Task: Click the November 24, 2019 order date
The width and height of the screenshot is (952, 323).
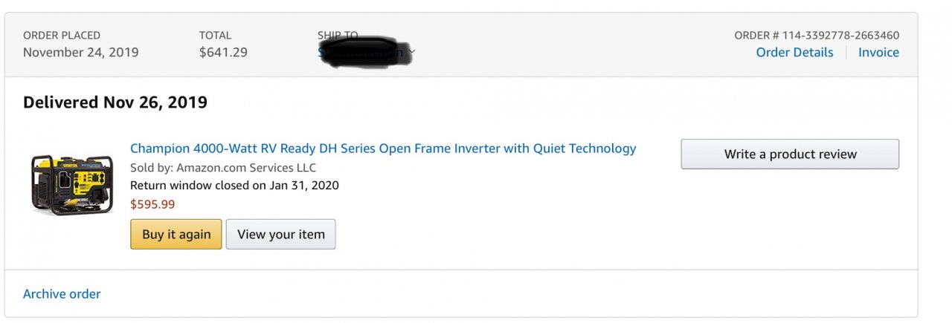Action: pyautogui.click(x=80, y=52)
